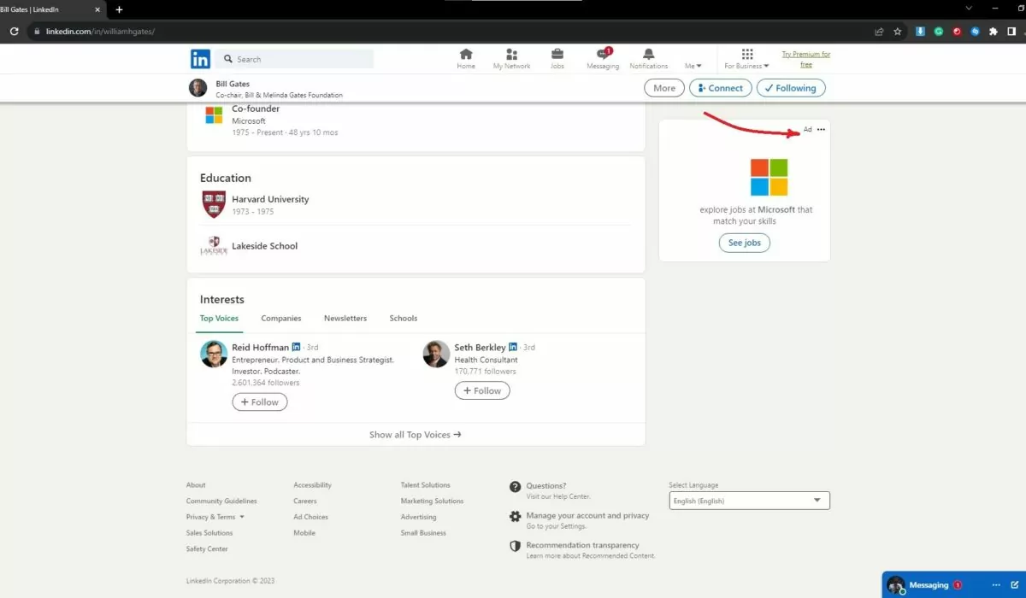Switch to the Companies tab

(281, 318)
